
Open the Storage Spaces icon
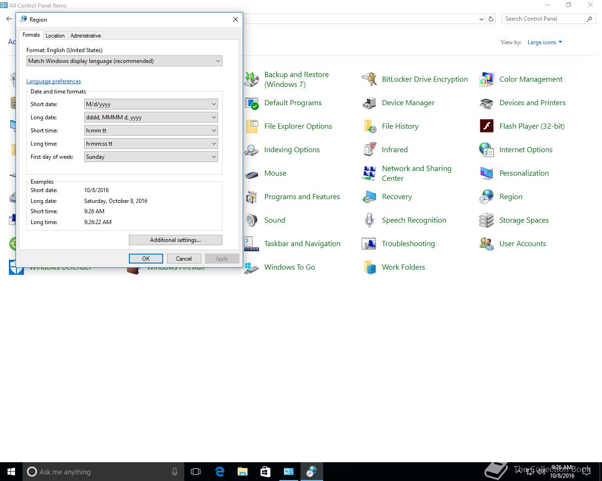tap(487, 220)
